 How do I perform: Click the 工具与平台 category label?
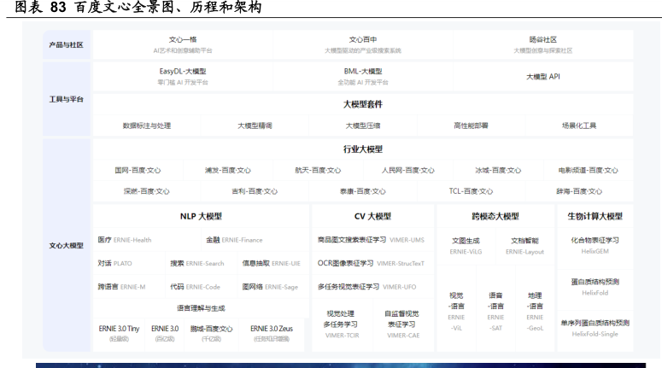click(x=67, y=99)
